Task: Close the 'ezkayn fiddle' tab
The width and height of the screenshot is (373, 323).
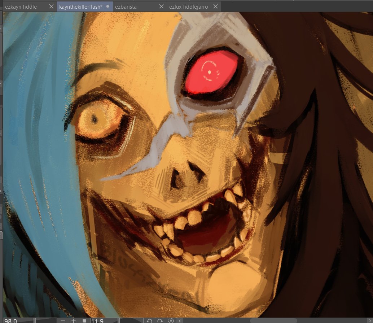Action: pos(51,6)
